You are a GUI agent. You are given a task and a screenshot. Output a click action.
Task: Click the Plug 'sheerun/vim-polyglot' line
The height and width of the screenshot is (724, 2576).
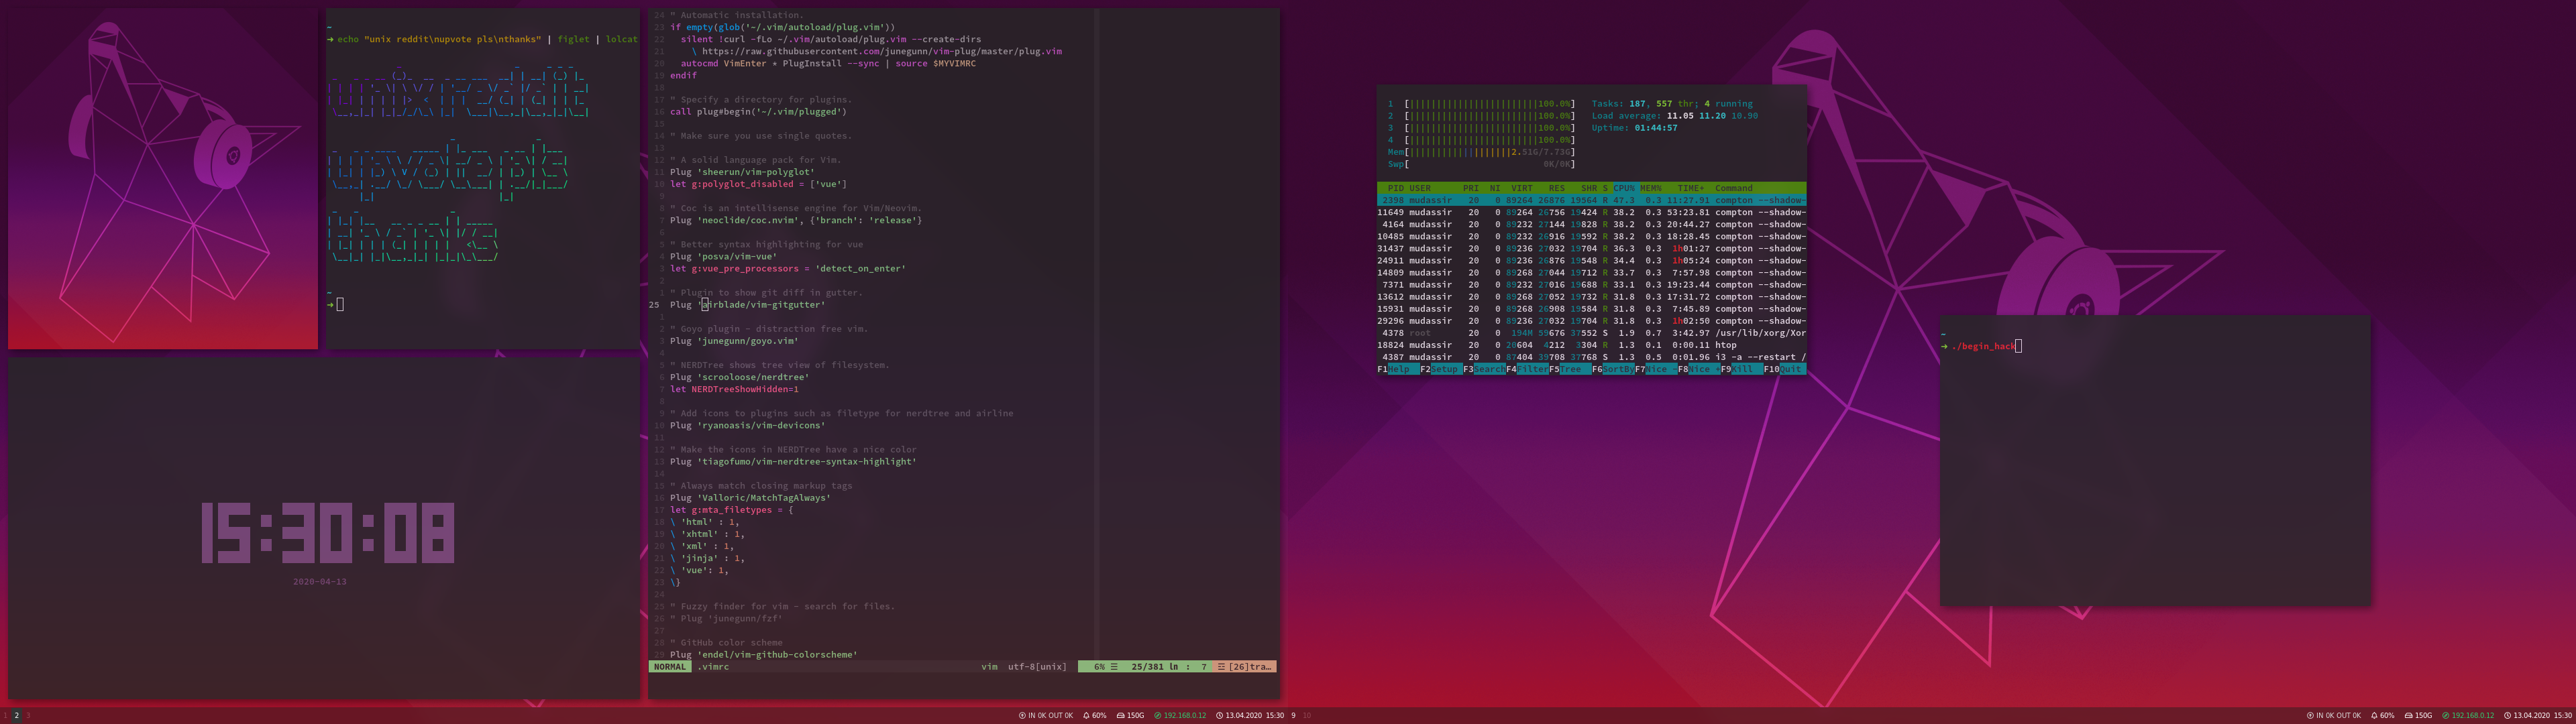coord(742,172)
